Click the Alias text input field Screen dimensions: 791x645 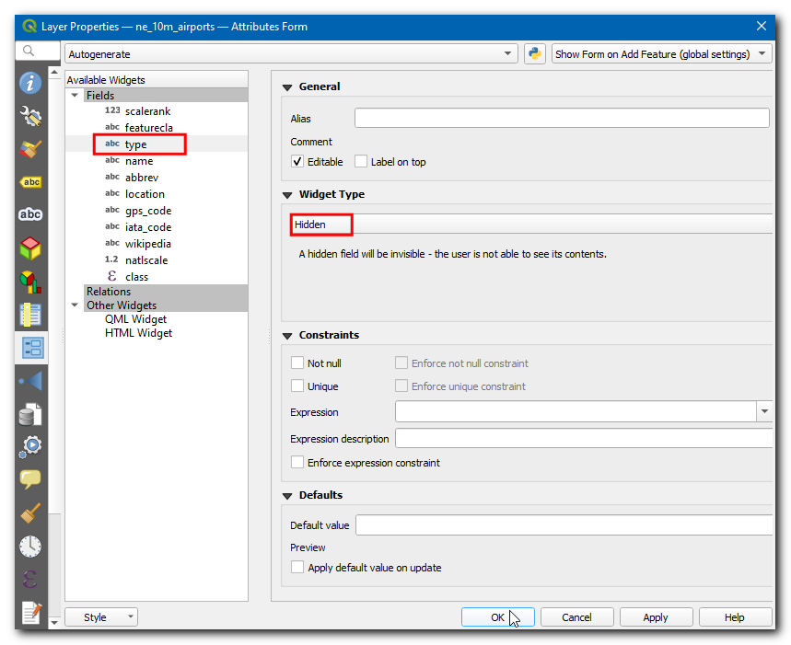click(x=562, y=119)
